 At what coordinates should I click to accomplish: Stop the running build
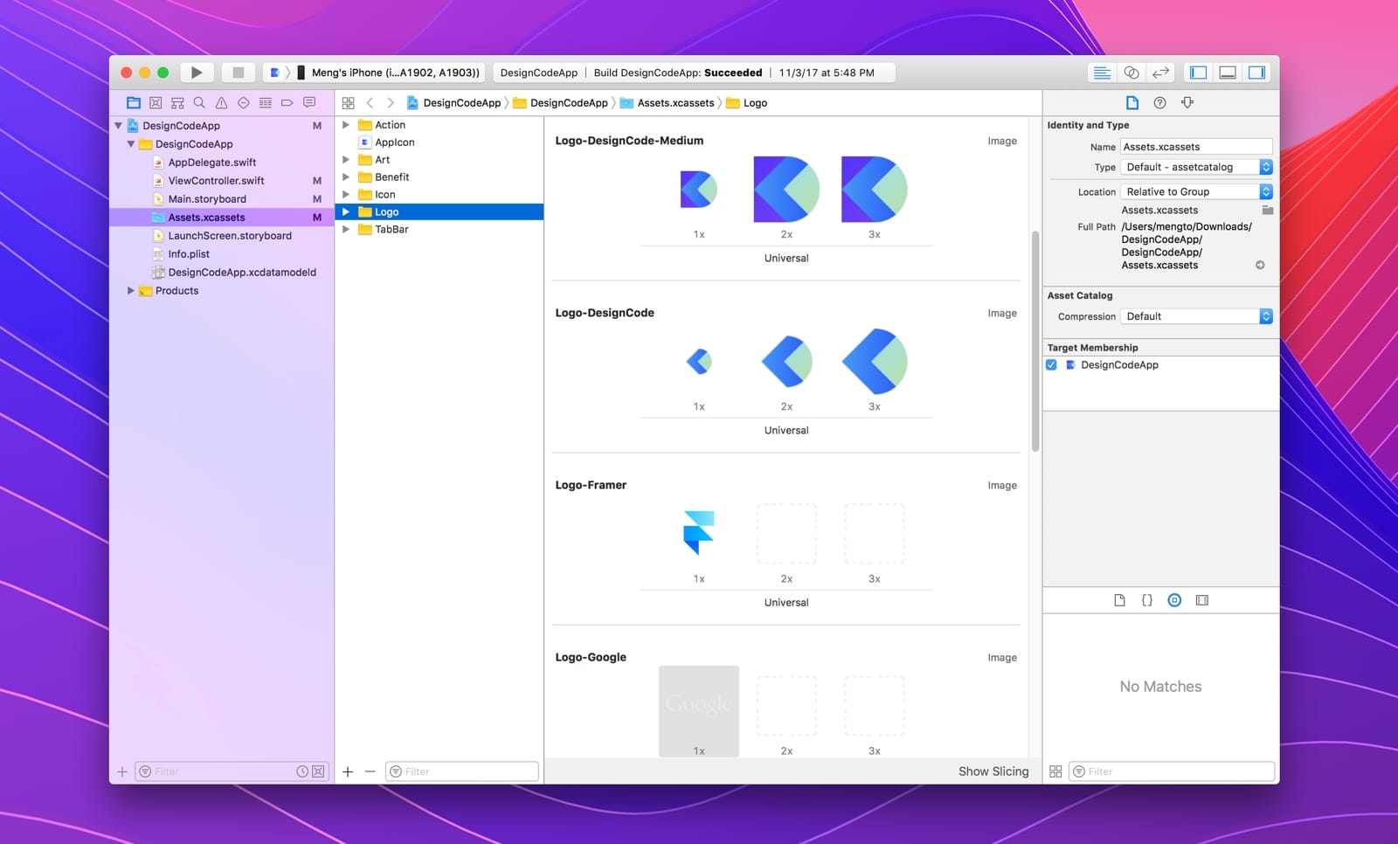(x=238, y=73)
